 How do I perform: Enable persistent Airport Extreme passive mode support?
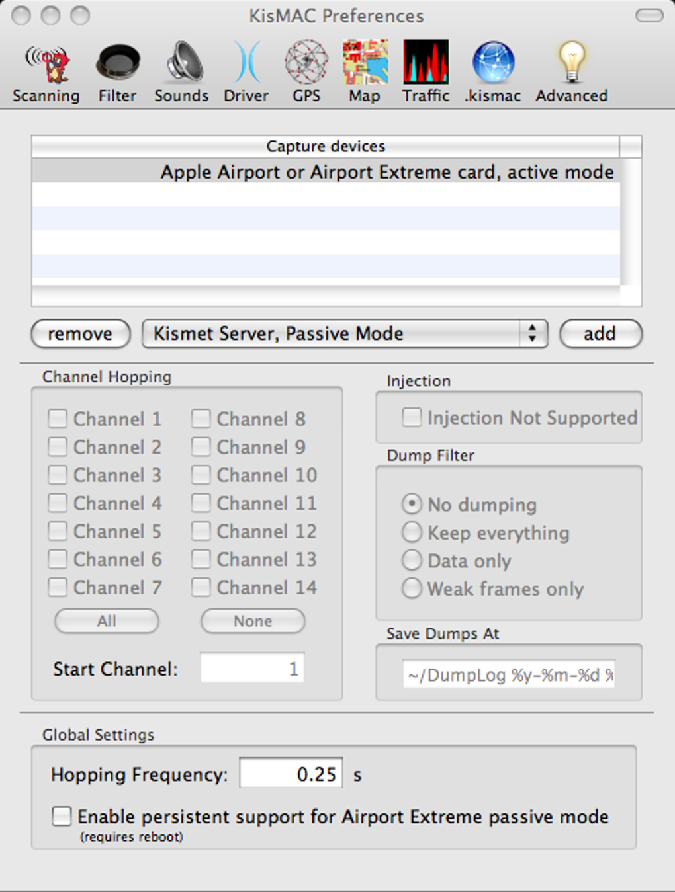(x=62, y=816)
